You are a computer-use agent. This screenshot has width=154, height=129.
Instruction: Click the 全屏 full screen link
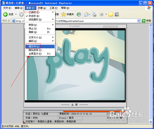click(x=75, y=105)
